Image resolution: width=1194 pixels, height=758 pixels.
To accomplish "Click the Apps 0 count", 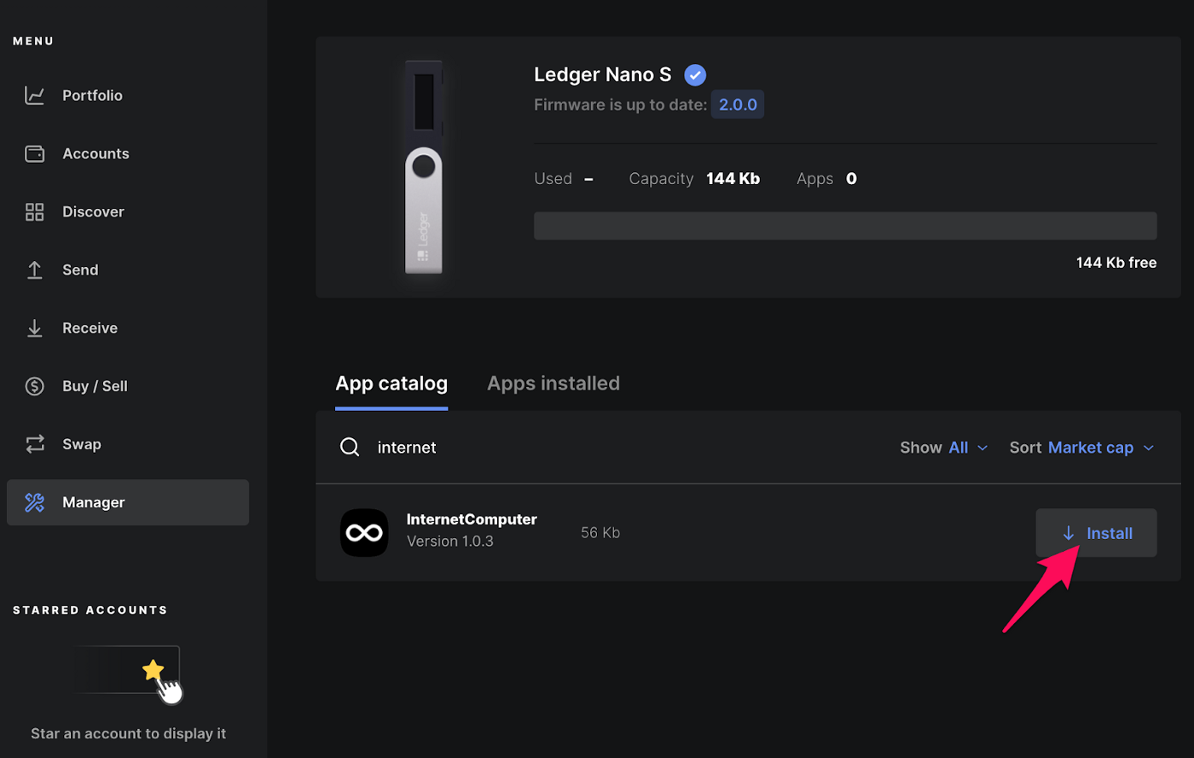I will click(x=851, y=179).
